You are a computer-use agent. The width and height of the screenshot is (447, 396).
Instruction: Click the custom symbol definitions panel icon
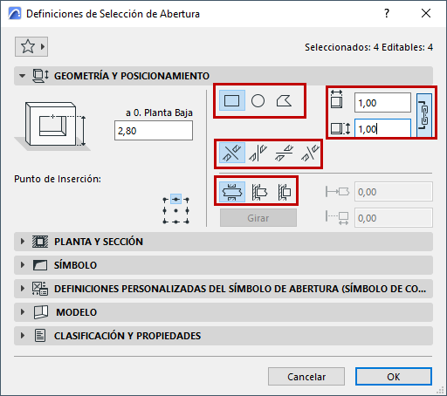click(x=40, y=289)
